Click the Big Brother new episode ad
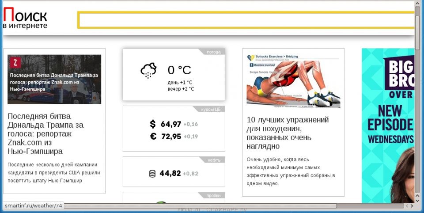Image resolution: width=424 pixels, height=213 pixels. pyautogui.click(x=388, y=124)
